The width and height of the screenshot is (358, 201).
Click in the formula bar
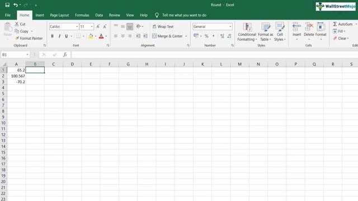[x=214, y=55]
